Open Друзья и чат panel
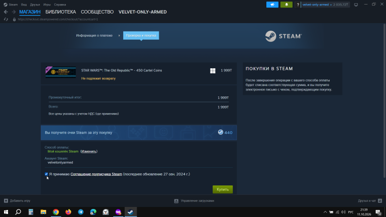 370,201
